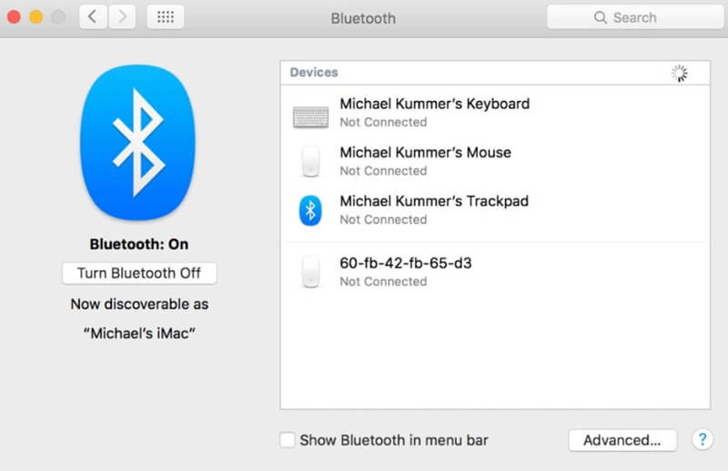Image resolution: width=728 pixels, height=471 pixels.
Task: Select Michael Kummer's Trackpad name
Action: pos(434,201)
